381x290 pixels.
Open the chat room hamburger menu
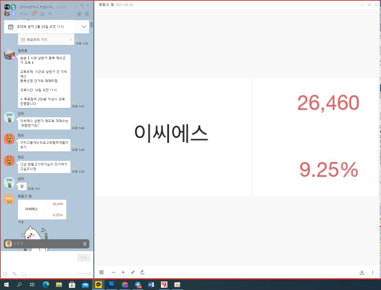[87, 14]
